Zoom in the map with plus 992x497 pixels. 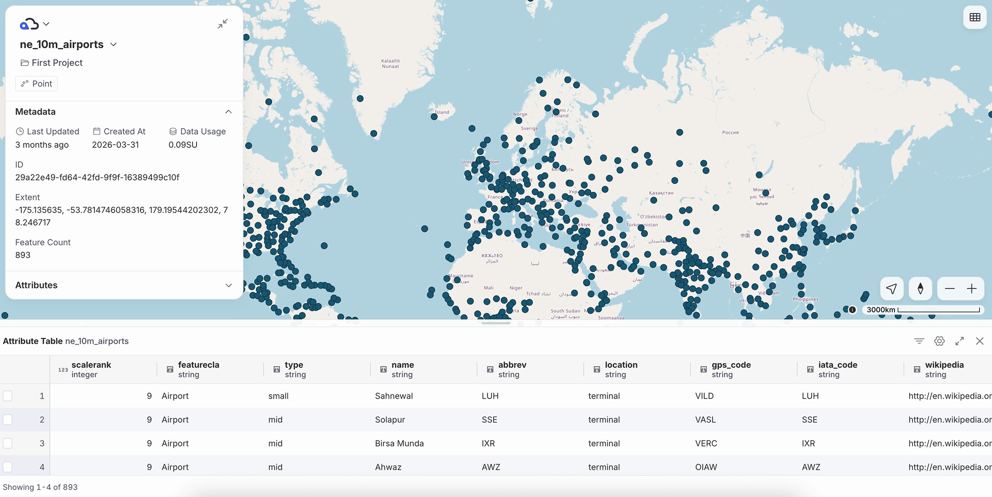pos(972,289)
